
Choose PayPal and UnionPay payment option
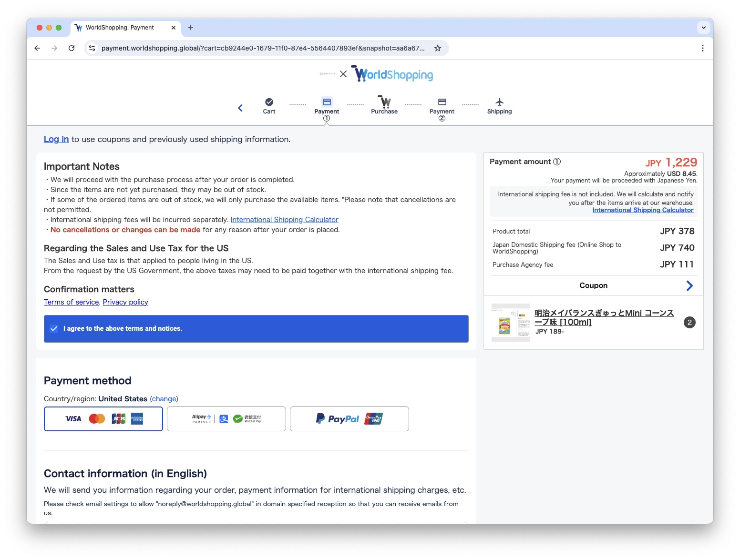(349, 419)
